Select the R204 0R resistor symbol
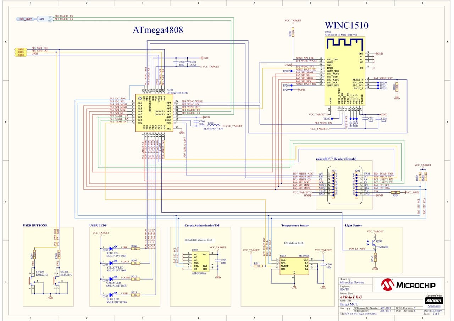454x321 pixels. pos(395,192)
